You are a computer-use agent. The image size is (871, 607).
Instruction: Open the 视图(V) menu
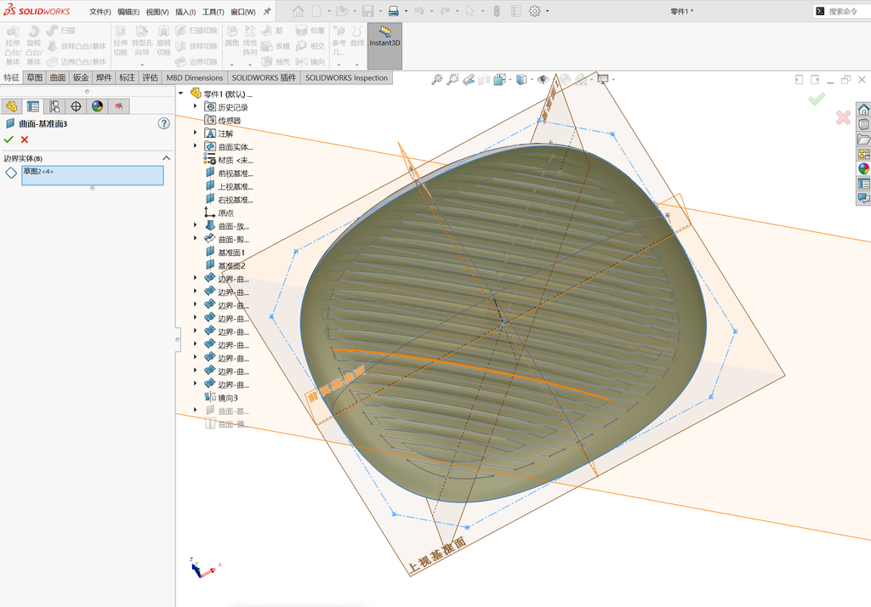point(157,12)
